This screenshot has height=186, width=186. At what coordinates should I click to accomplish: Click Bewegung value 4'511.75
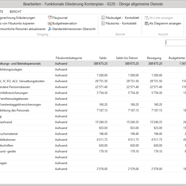click(x=157, y=139)
